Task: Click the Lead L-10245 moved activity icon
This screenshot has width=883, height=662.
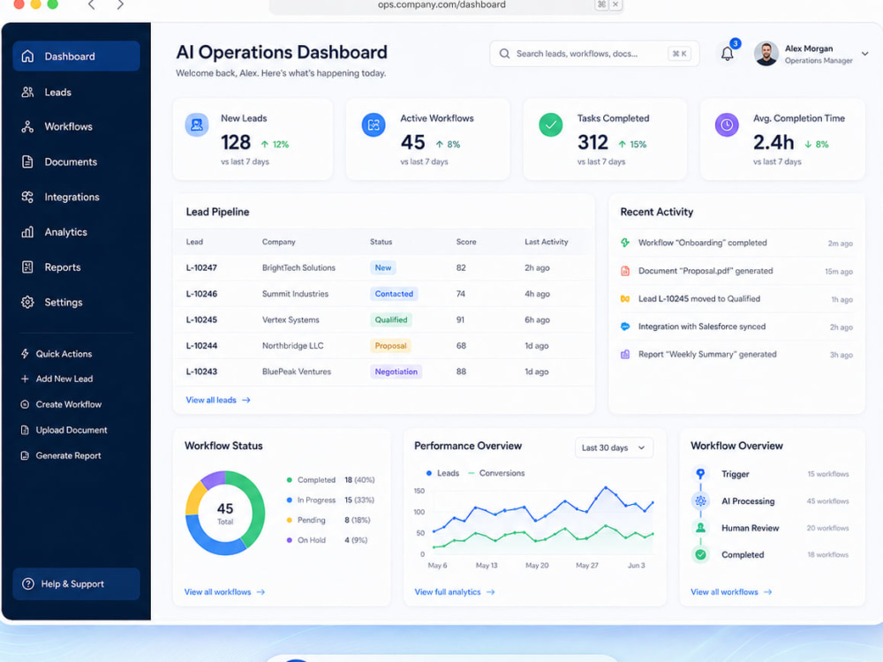Action: pos(625,299)
